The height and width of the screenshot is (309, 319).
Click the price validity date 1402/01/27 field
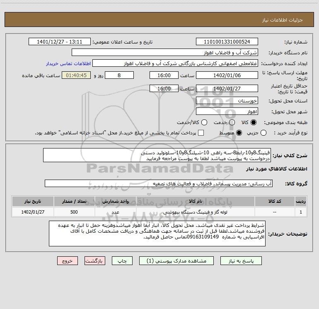(x=227, y=88)
